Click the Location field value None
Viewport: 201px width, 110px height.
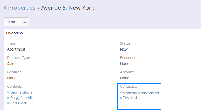point(12,78)
